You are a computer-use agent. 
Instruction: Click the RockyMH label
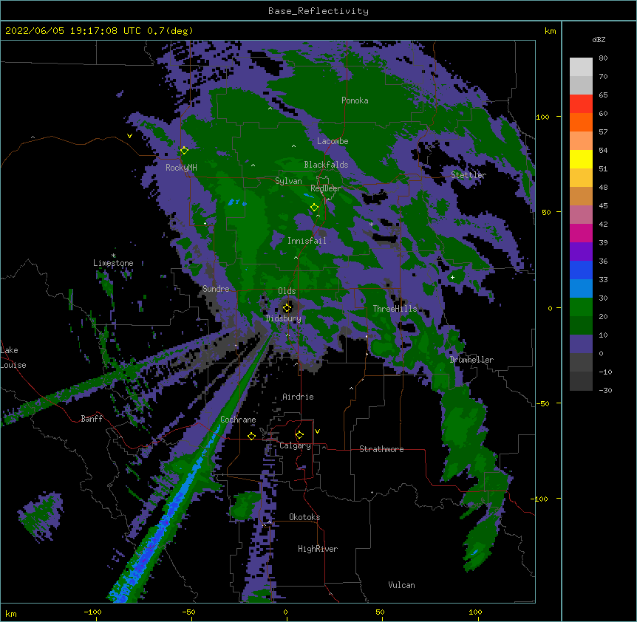click(181, 167)
